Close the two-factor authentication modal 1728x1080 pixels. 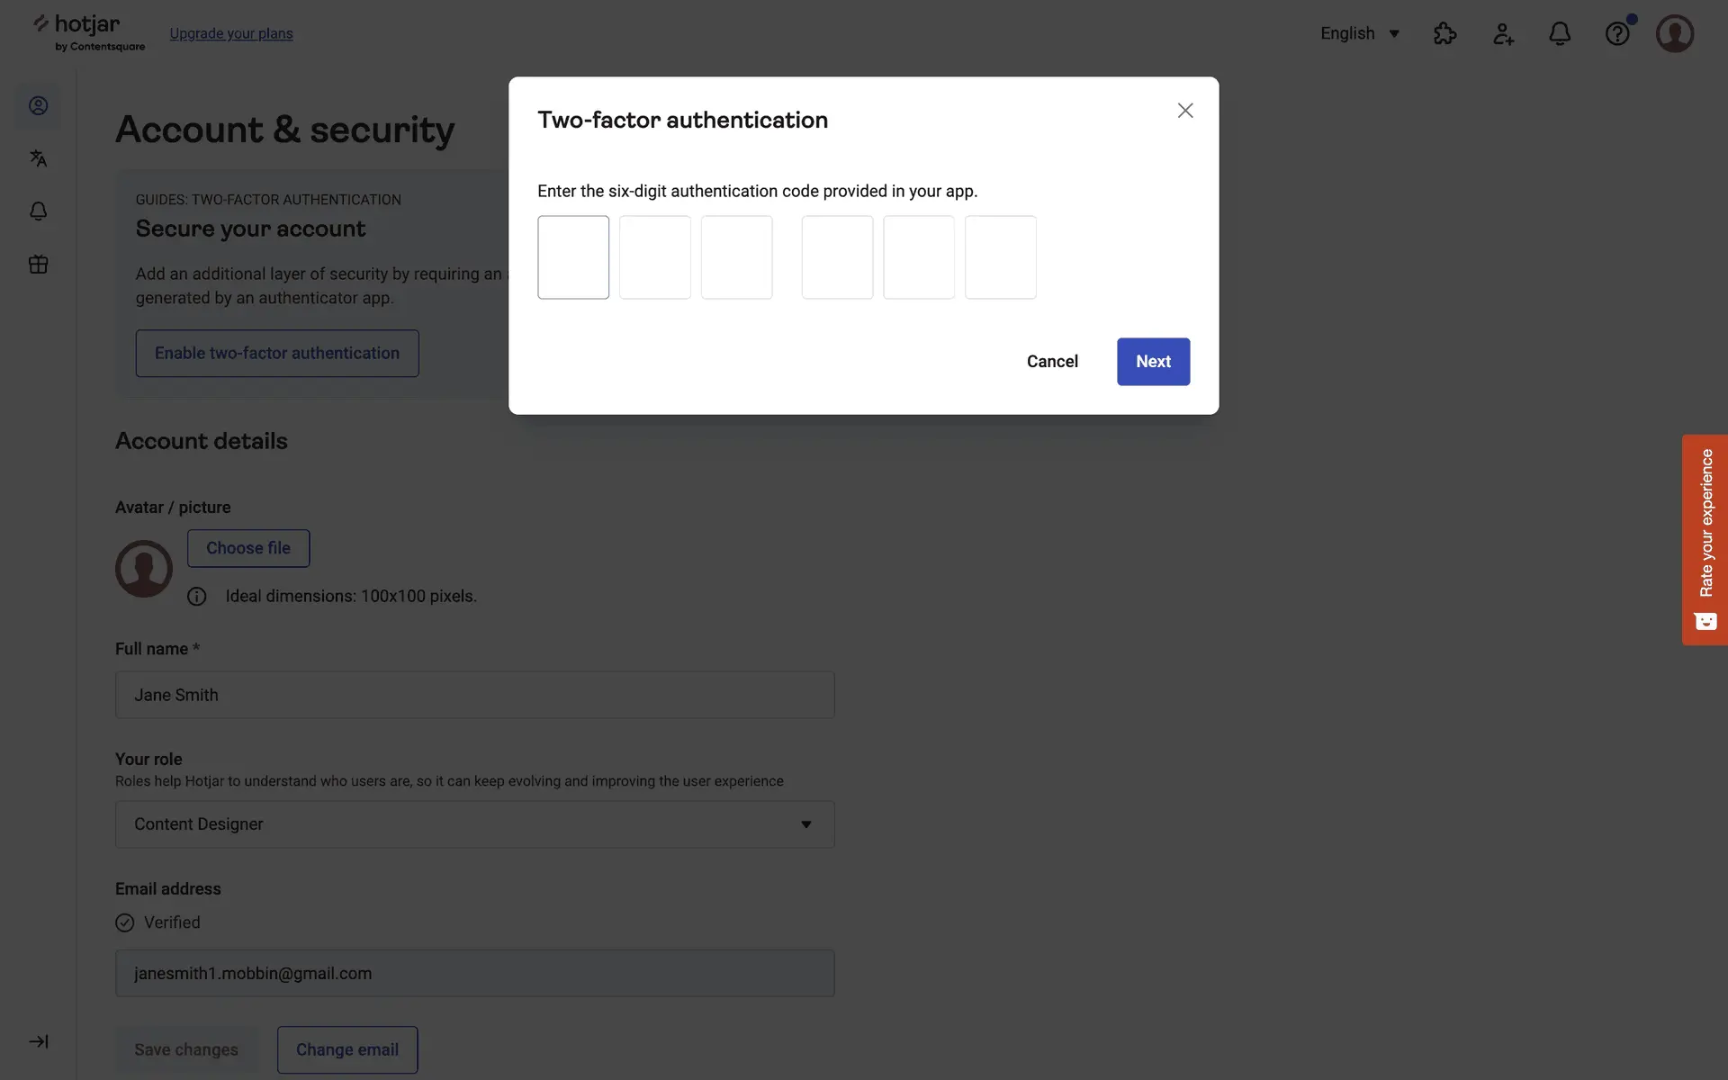pos(1185,111)
